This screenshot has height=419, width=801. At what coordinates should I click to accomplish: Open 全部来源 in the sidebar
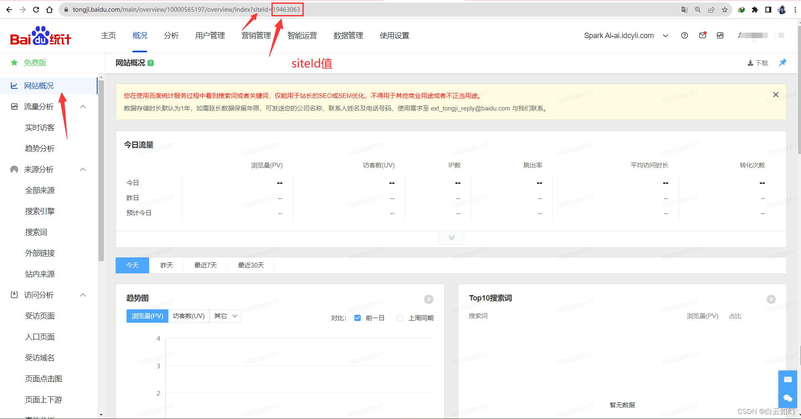point(40,190)
